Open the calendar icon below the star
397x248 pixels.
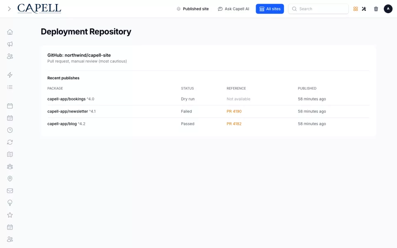coord(10,227)
